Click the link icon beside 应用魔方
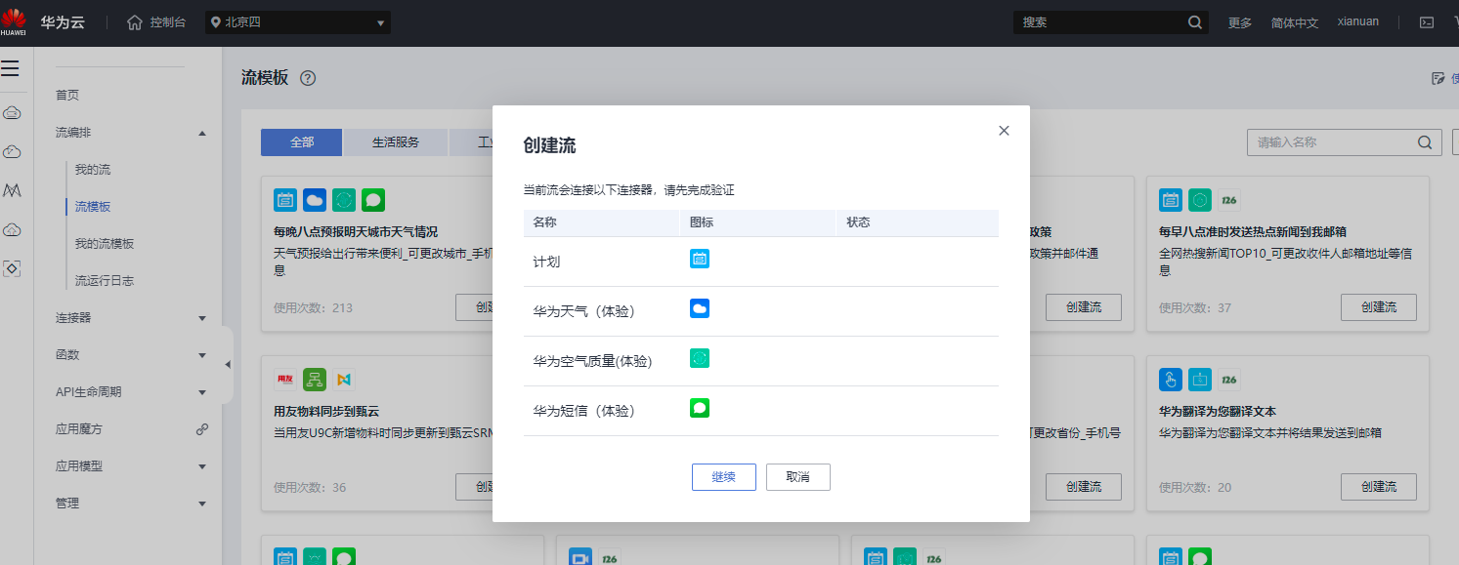Viewport: 1459px width, 565px height. [x=202, y=428]
